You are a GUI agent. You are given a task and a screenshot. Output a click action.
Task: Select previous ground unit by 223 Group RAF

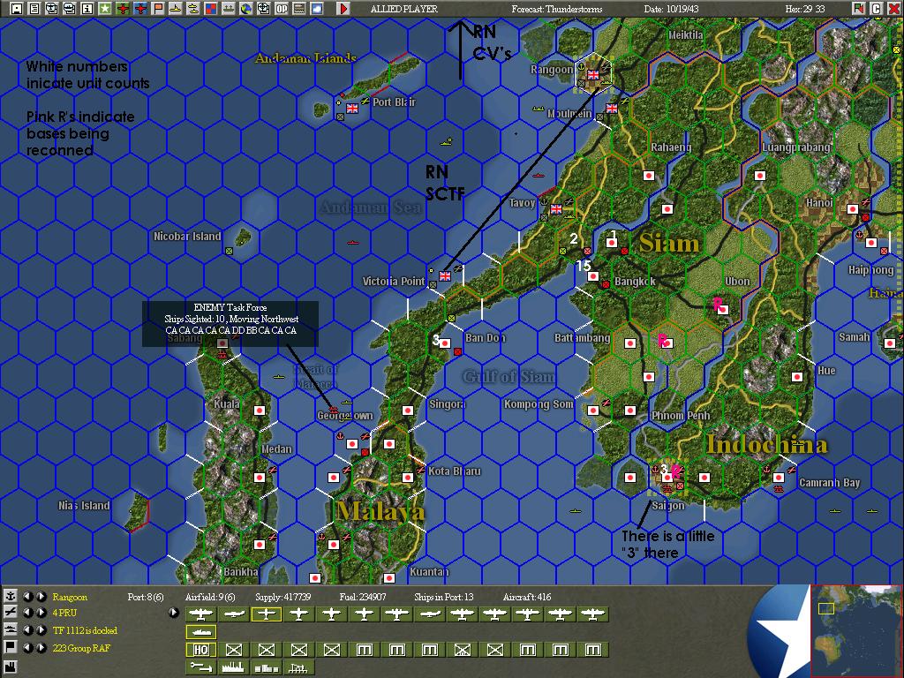click(27, 648)
